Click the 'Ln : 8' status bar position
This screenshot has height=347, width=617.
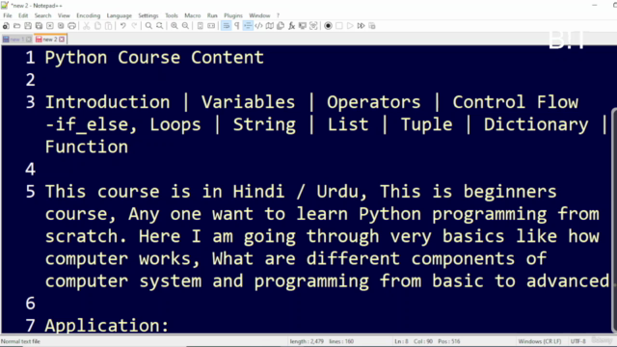pyautogui.click(x=401, y=341)
